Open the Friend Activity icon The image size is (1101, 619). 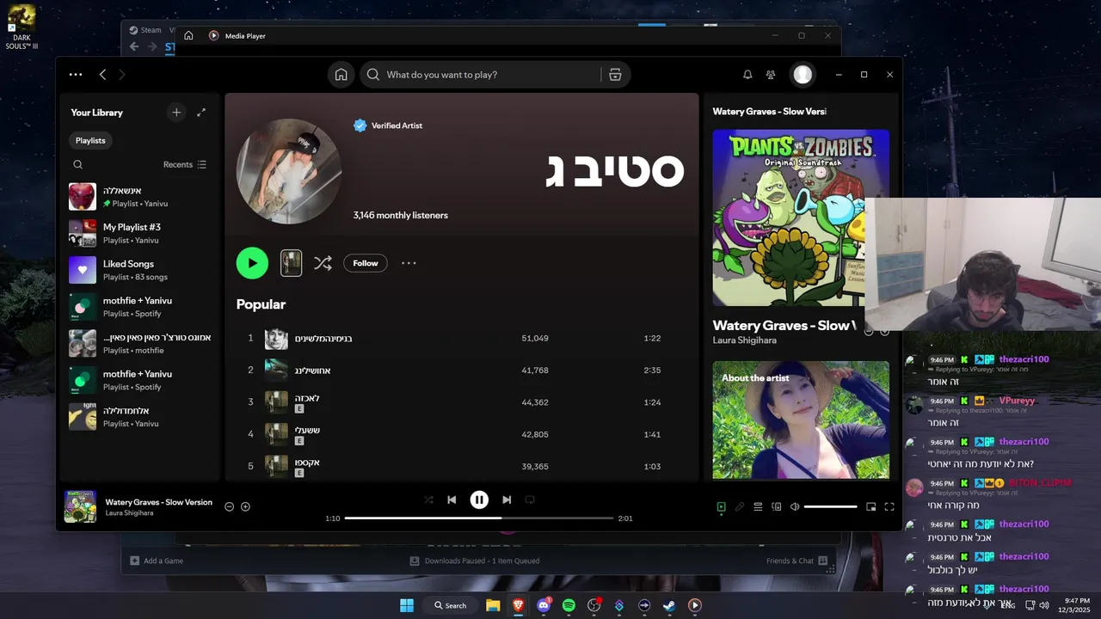point(772,75)
